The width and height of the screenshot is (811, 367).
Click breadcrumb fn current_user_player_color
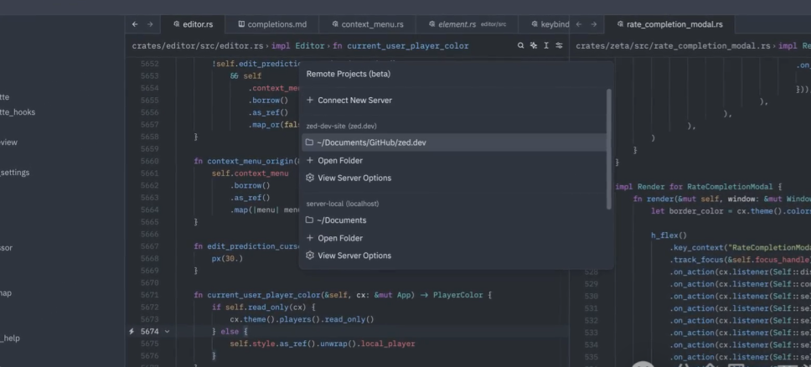pos(400,45)
